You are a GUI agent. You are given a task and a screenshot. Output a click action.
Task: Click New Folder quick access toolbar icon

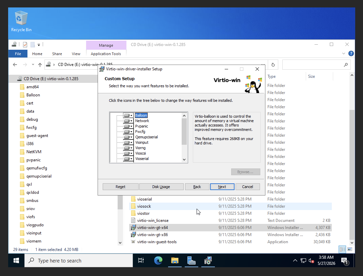coord(33,44)
